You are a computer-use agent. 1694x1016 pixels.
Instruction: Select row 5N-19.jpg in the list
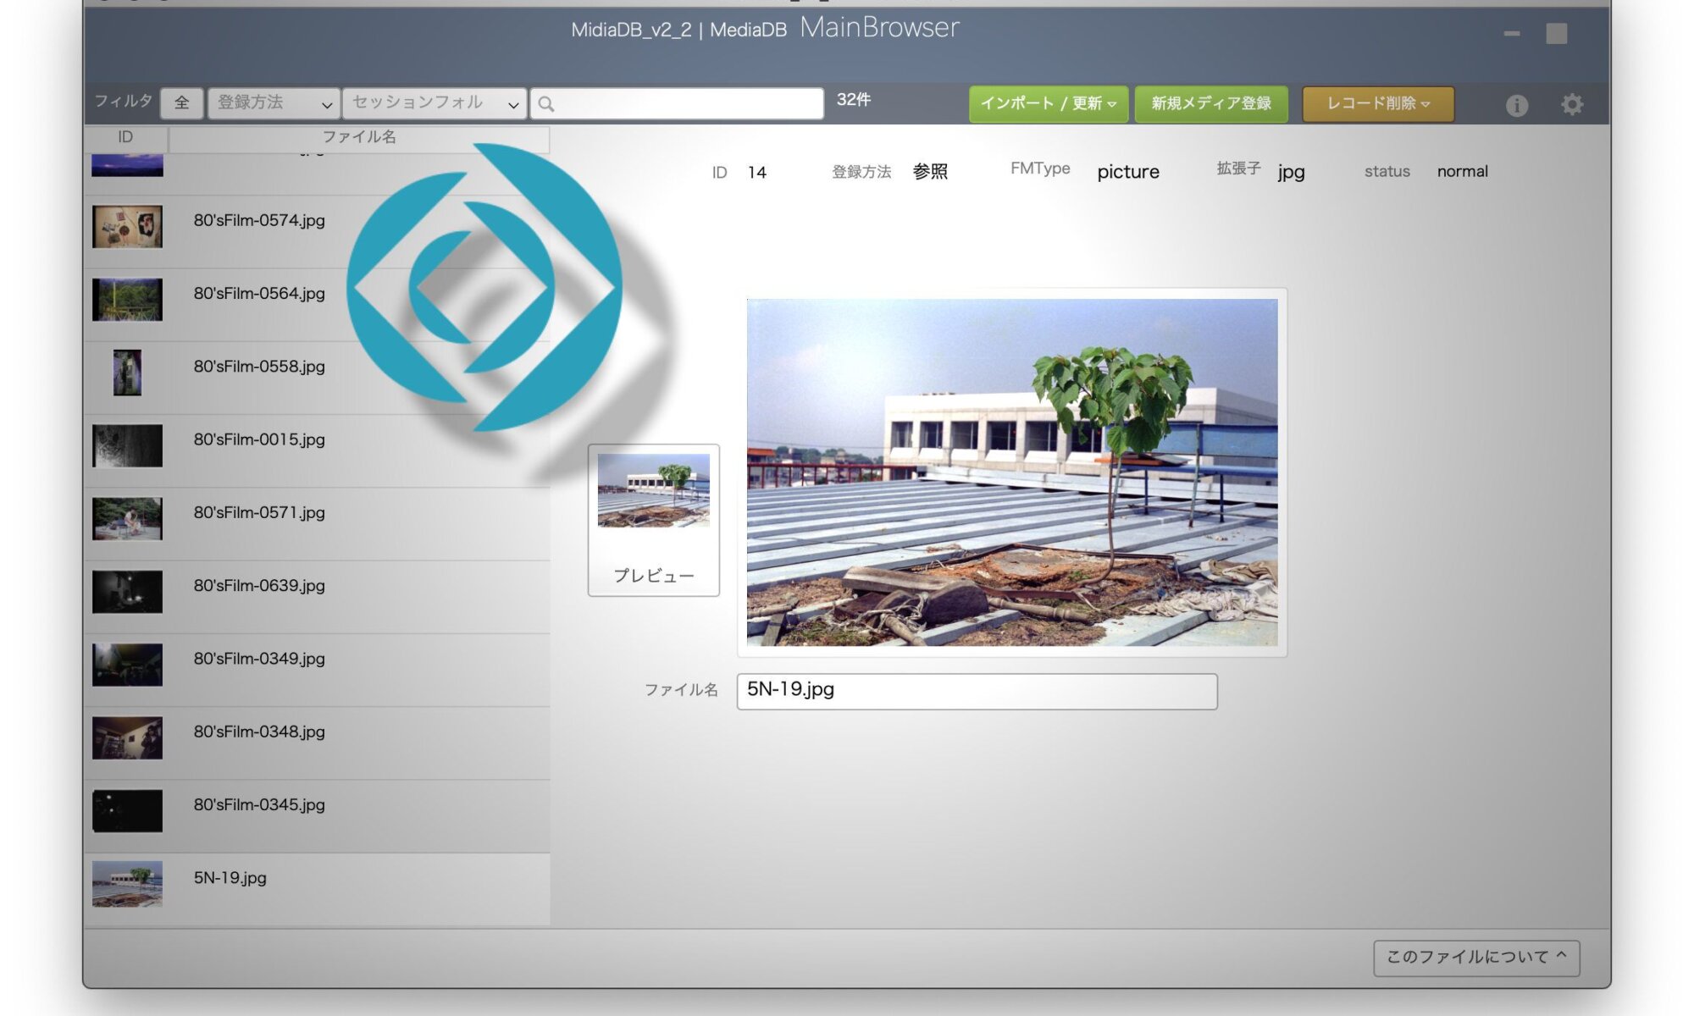click(317, 889)
